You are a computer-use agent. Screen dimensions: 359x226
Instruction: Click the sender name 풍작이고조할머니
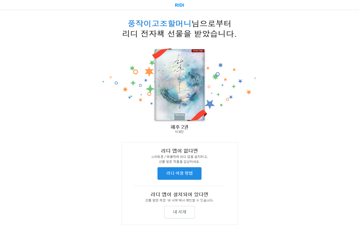[159, 23]
